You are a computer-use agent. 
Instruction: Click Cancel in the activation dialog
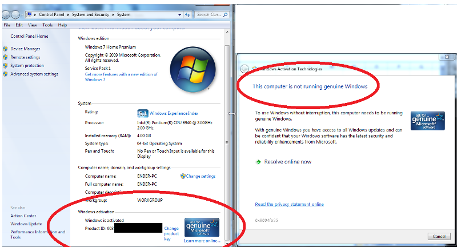(x=439, y=236)
